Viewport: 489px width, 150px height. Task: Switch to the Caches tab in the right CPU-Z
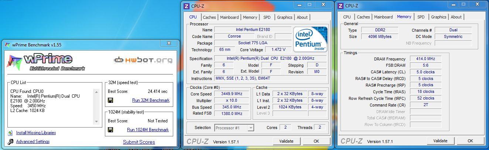(363, 17)
